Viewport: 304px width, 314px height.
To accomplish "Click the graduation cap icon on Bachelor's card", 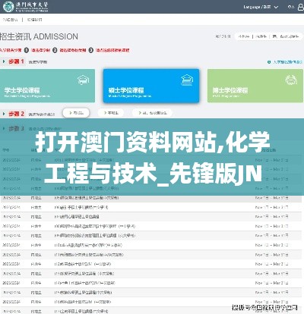I will tap(84, 80).
